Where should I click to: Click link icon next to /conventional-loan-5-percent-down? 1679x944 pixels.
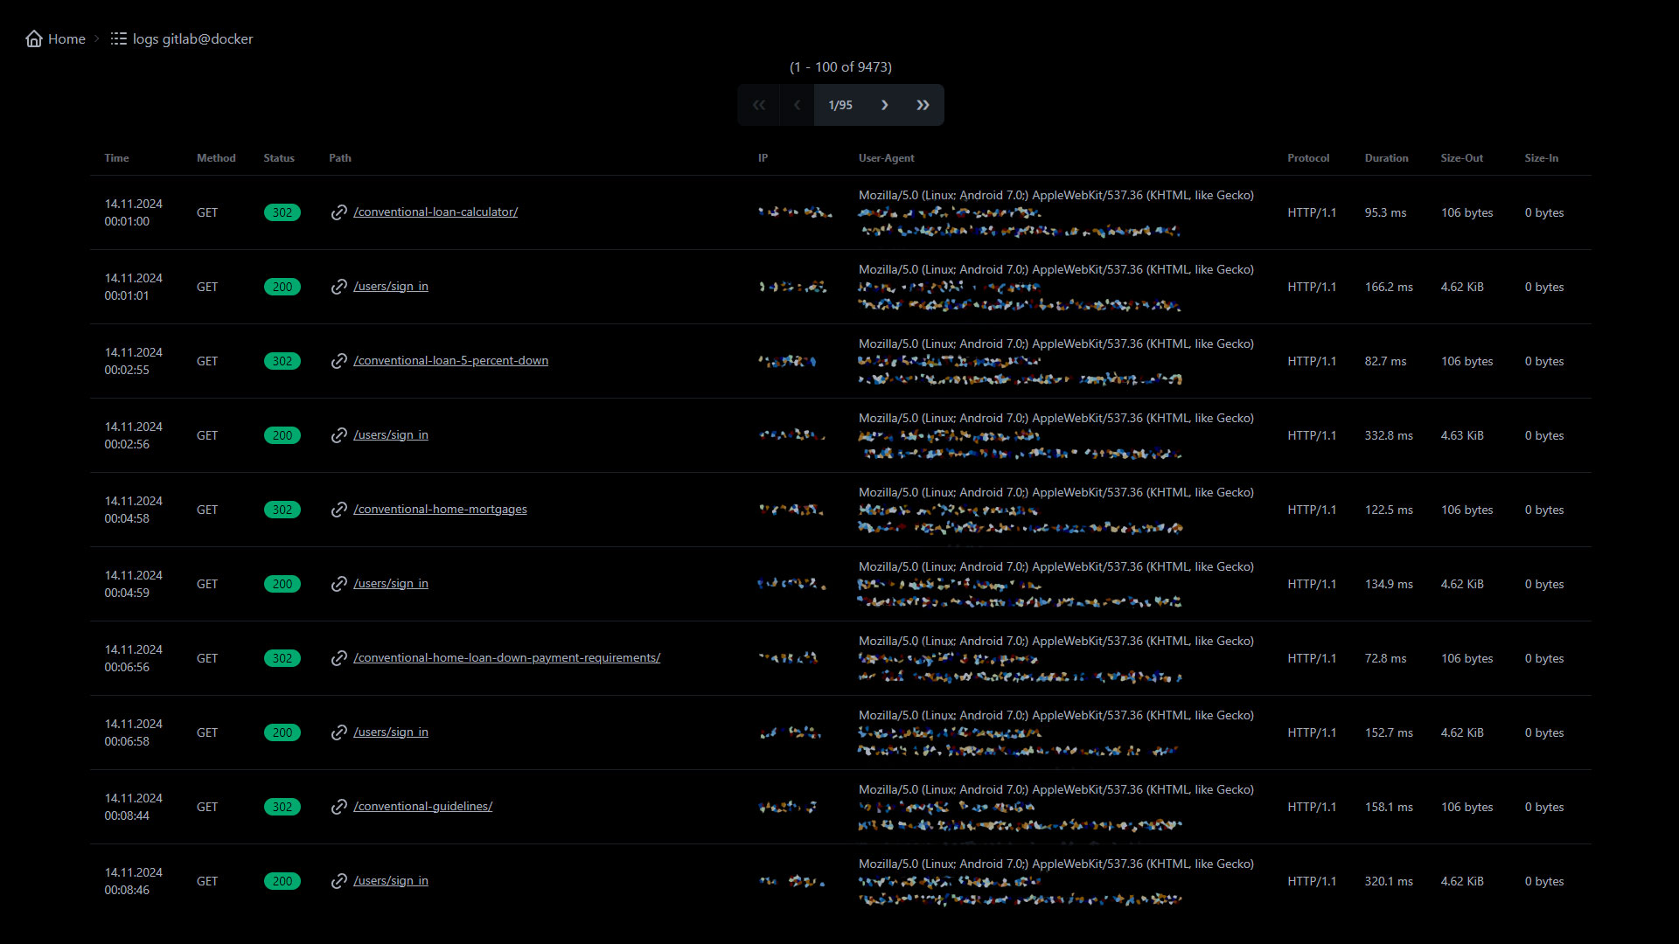339,361
